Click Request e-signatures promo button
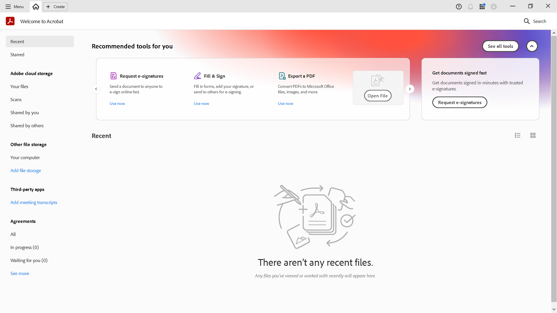The height and width of the screenshot is (313, 557). [x=460, y=102]
